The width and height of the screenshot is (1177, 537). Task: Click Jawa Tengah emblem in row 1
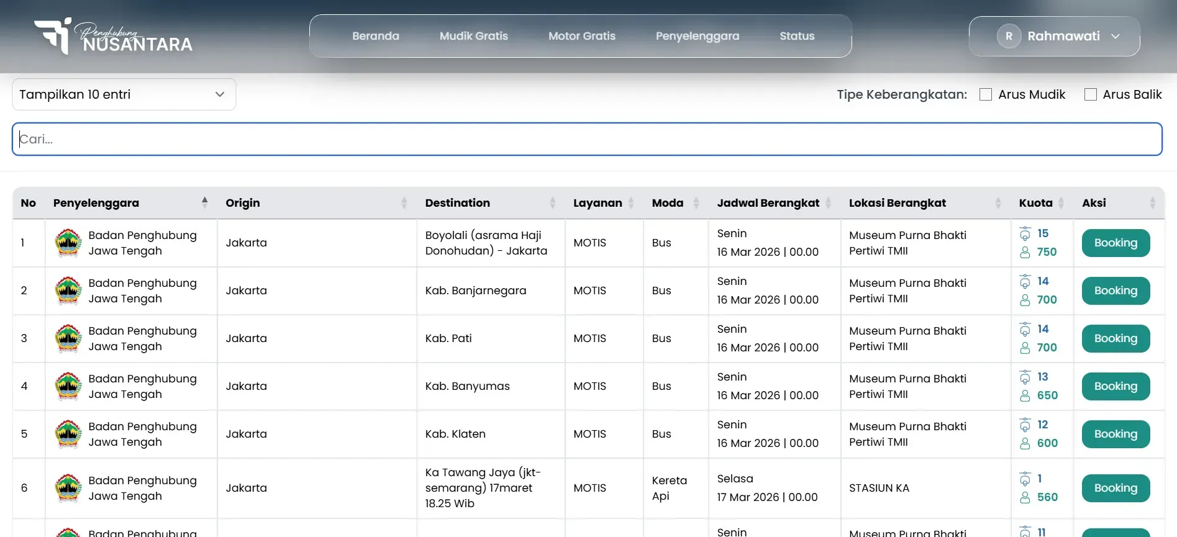tap(68, 243)
